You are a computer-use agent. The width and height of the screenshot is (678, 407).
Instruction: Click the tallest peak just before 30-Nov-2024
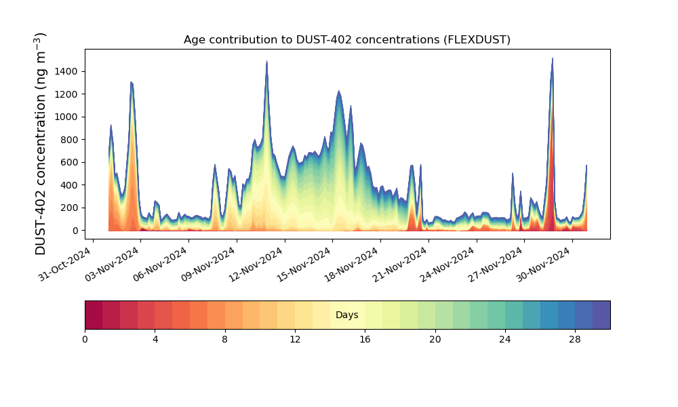pos(552,59)
